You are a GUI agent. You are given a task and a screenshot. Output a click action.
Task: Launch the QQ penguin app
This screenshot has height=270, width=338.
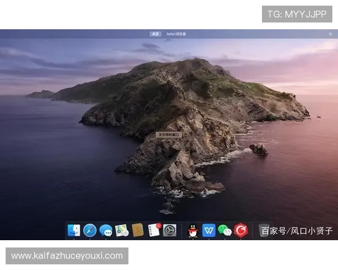coord(193,231)
